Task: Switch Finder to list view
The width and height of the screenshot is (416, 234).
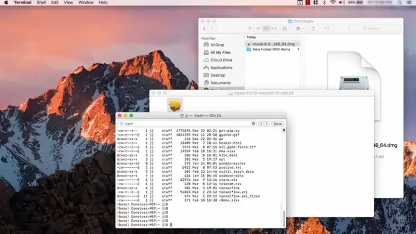Action: coord(258,28)
